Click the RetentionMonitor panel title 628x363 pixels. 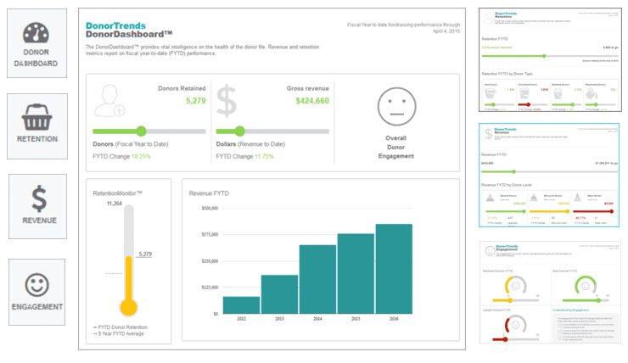coord(117,193)
